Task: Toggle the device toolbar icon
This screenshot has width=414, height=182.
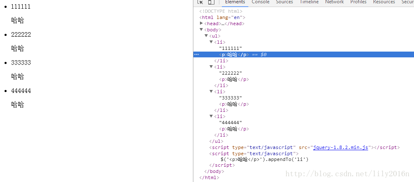Action: click(211, 2)
